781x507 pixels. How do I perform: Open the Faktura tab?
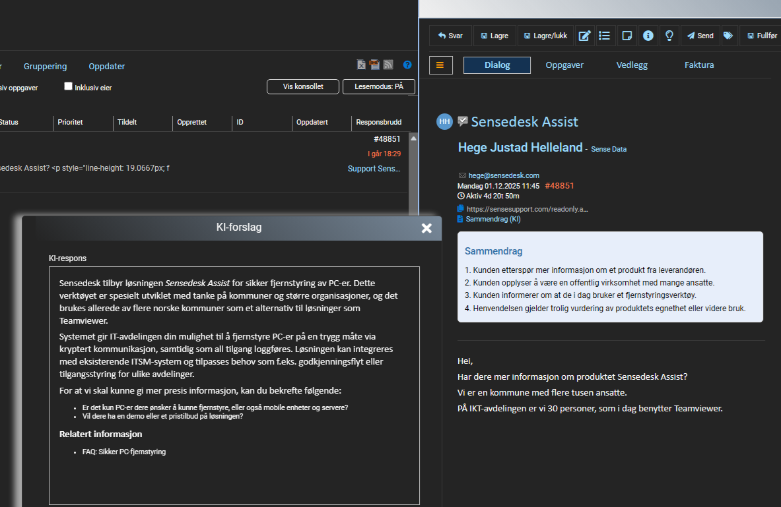[x=699, y=65]
